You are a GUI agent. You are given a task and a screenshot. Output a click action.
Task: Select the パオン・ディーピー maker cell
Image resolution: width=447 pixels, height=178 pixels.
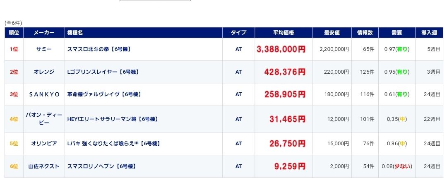[x=44, y=119]
